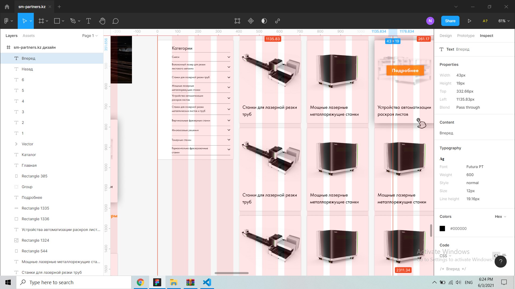Click the missing fonts A? indicator
515x289 pixels.
[485, 21]
